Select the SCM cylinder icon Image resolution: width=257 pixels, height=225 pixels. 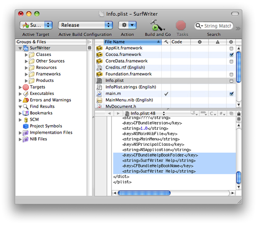tap(26, 120)
